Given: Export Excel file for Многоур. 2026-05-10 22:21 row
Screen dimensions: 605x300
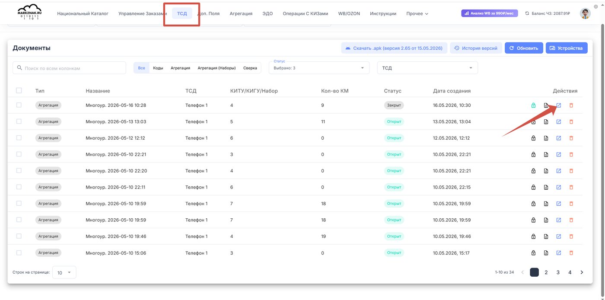Looking at the screenshot, I should (546, 154).
